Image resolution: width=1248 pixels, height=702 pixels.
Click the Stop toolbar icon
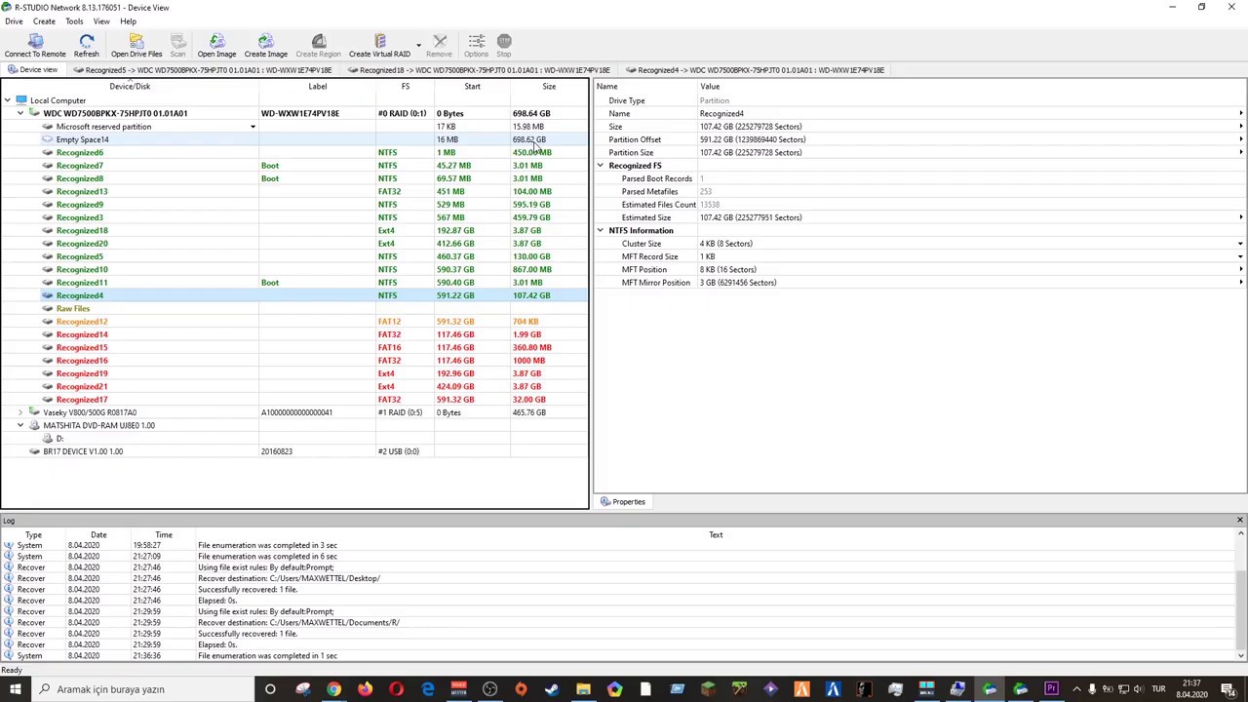tap(504, 46)
